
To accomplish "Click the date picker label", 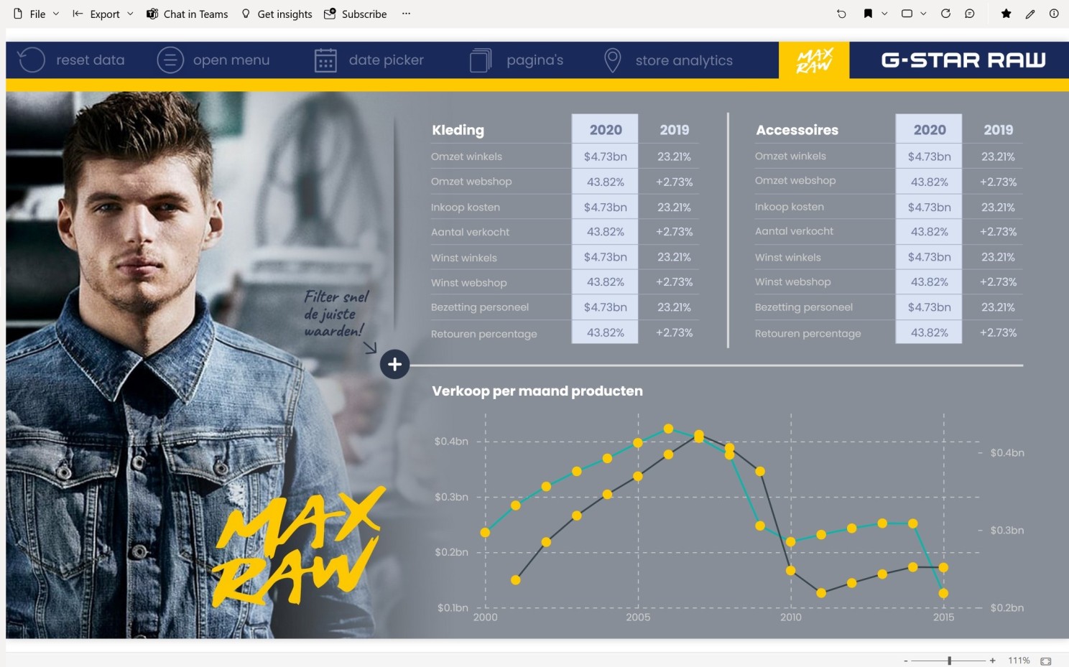I will [387, 60].
